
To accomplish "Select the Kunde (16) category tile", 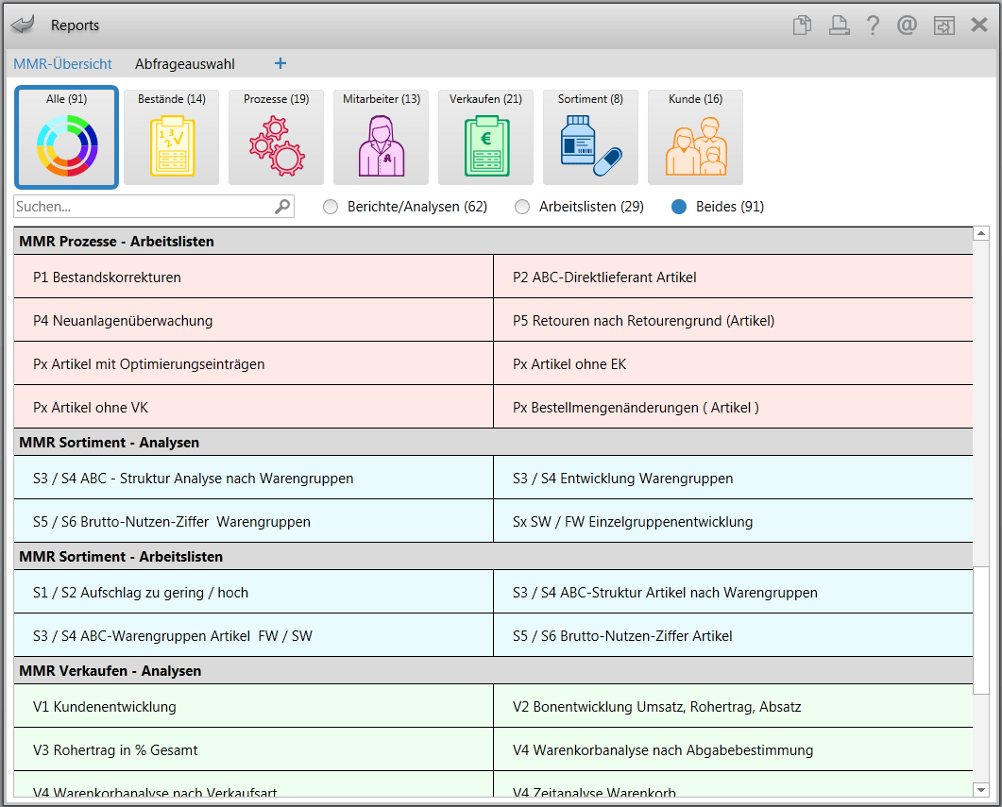I will tap(695, 137).
